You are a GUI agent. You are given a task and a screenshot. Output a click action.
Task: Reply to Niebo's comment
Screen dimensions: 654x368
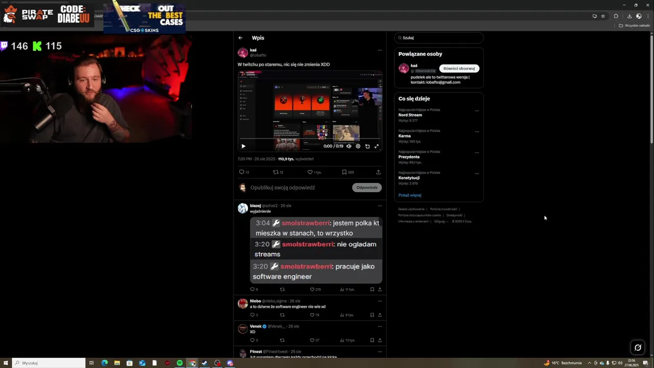(253, 315)
